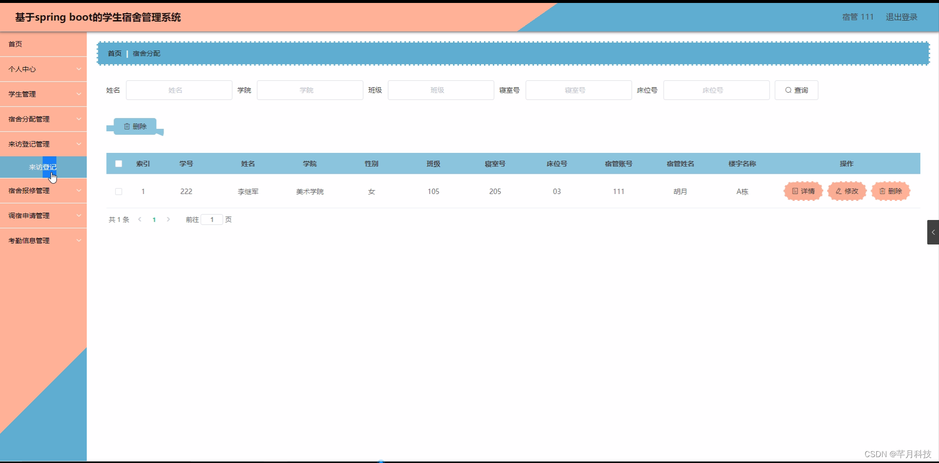Click the magnifier icon in the 查询 button
Image resolution: width=939 pixels, height=463 pixels.
point(788,90)
